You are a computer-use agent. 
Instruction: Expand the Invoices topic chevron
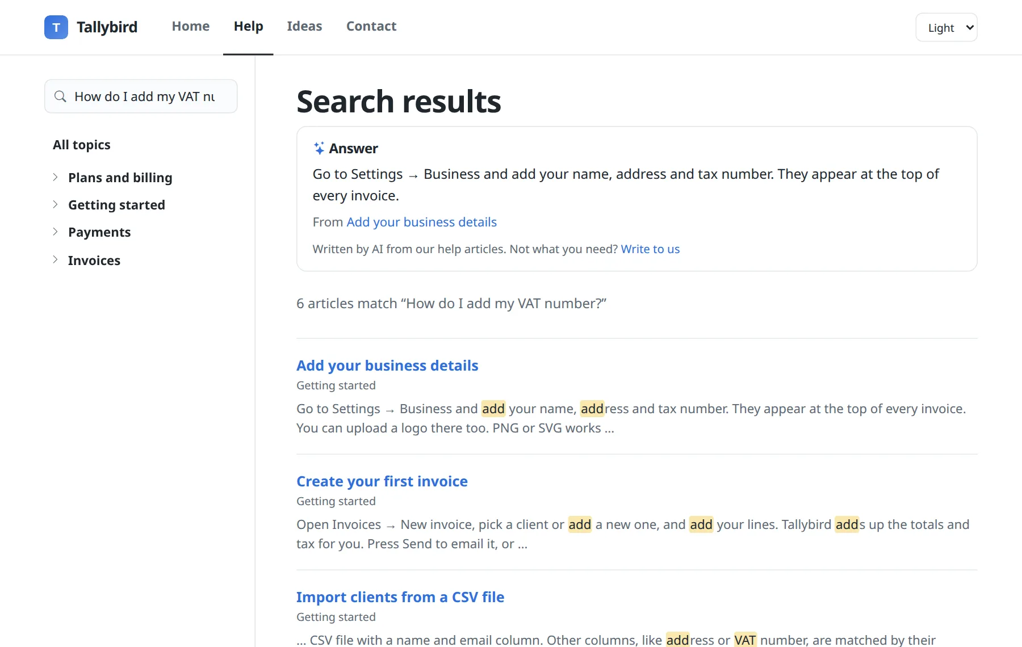(x=55, y=259)
